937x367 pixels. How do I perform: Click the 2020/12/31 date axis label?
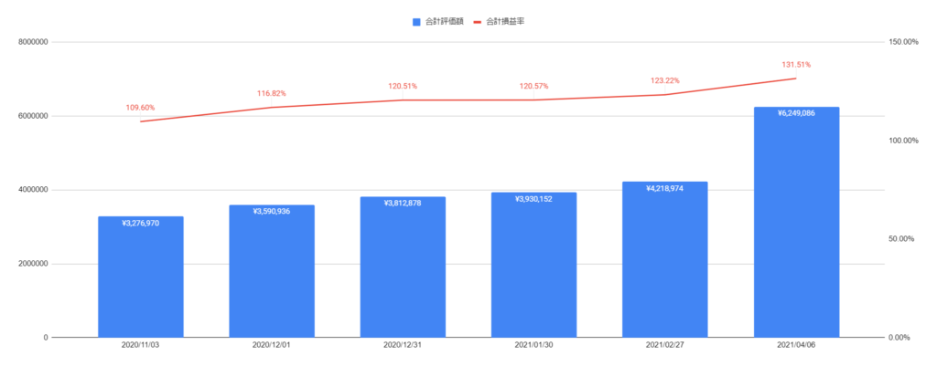click(403, 345)
